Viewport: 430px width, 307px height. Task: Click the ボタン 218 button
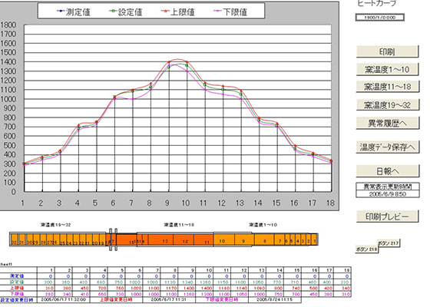pos(367,249)
